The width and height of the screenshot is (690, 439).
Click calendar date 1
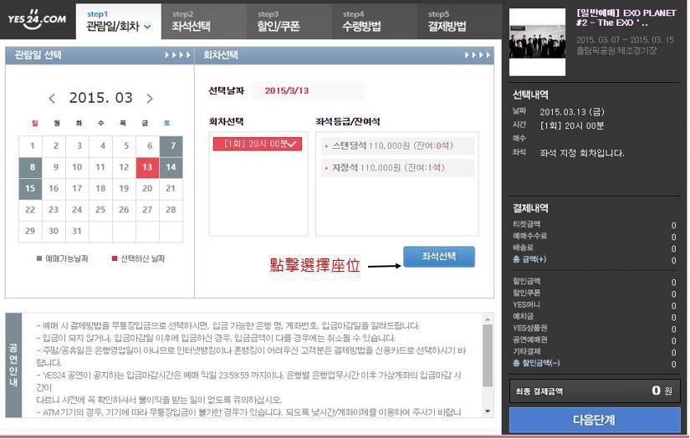pos(32,146)
